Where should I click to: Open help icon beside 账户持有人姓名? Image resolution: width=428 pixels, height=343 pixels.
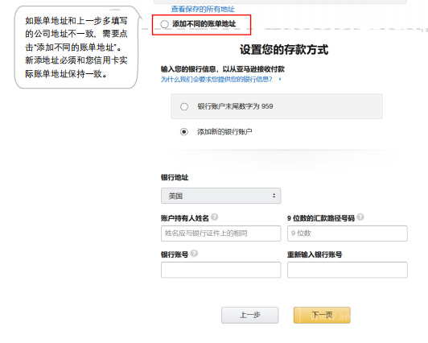[215, 217]
